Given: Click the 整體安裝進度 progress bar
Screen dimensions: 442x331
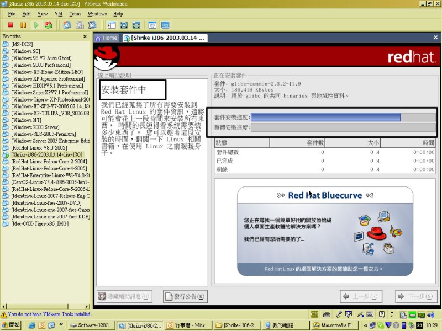Looking at the screenshot, I should click(x=343, y=127).
